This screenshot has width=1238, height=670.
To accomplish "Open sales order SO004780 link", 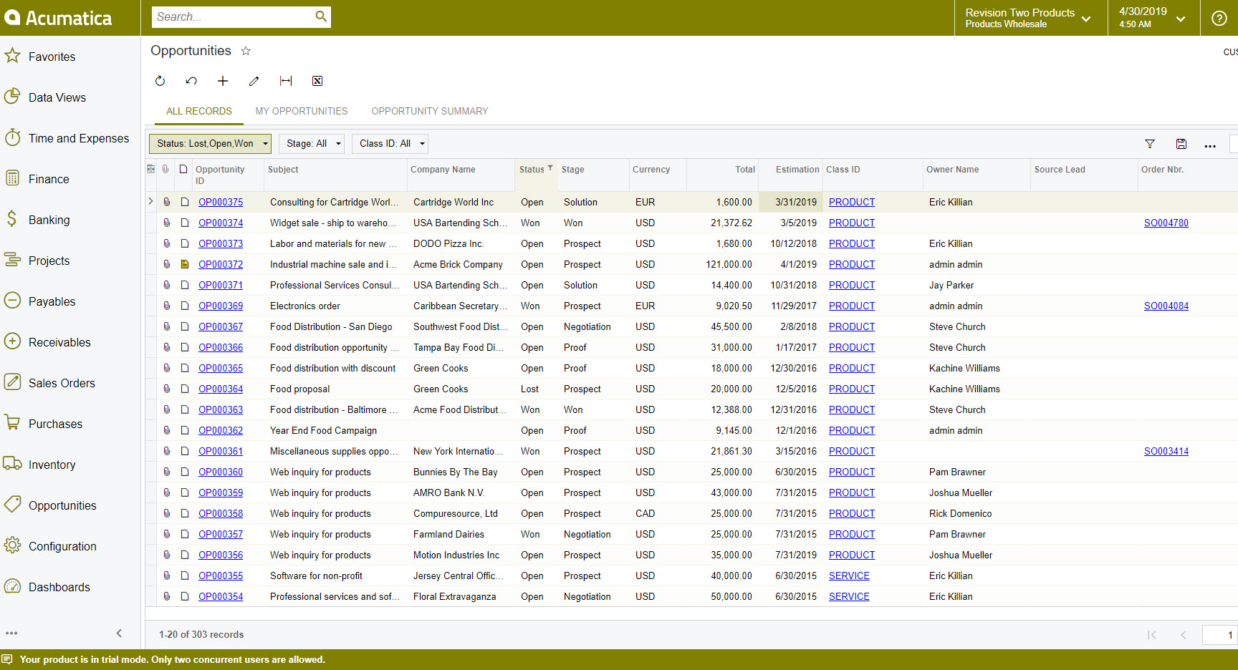I will click(x=1166, y=223).
